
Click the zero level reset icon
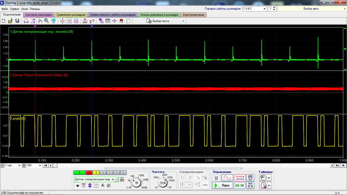[92, 21]
